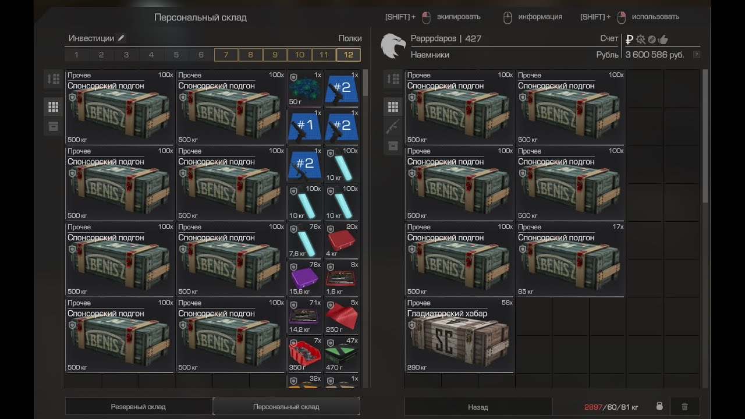Sort the personal warehouse items
Image resolution: width=745 pixels, height=419 pixels.
(x=54, y=79)
